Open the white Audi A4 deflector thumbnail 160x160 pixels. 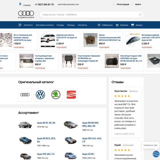(48, 40)
